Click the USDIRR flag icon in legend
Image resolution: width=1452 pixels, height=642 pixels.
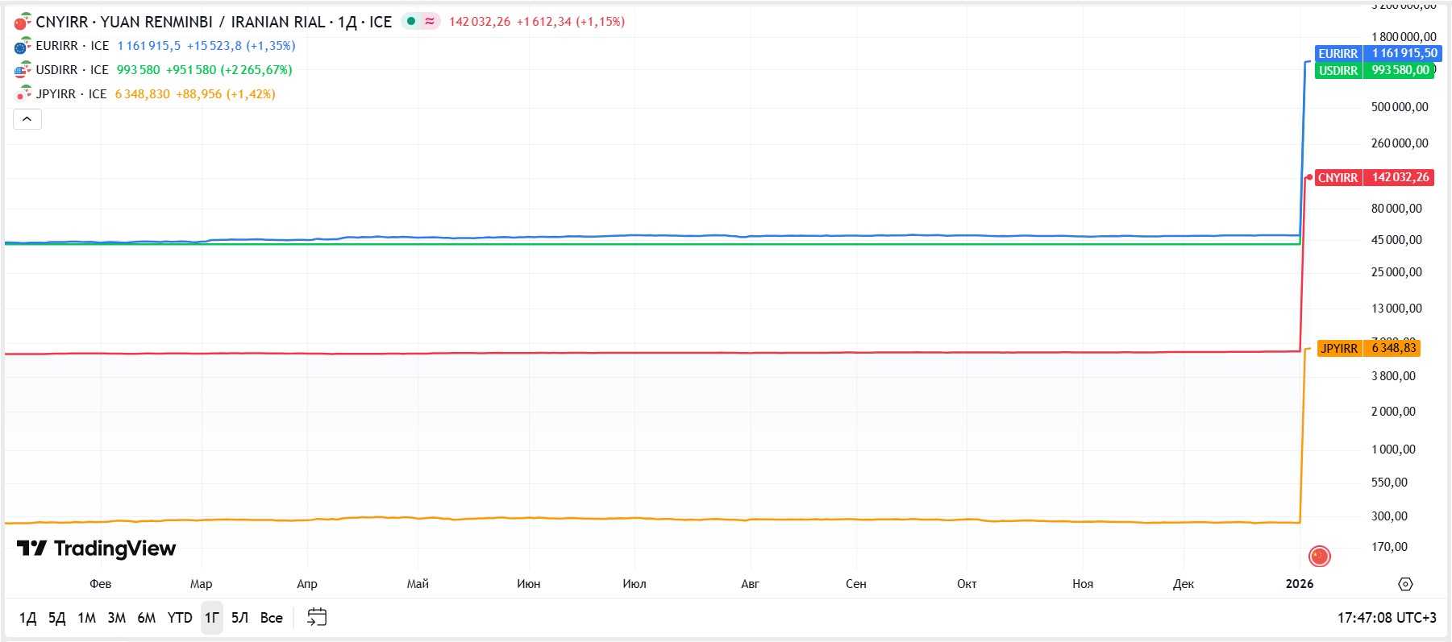click(23, 70)
